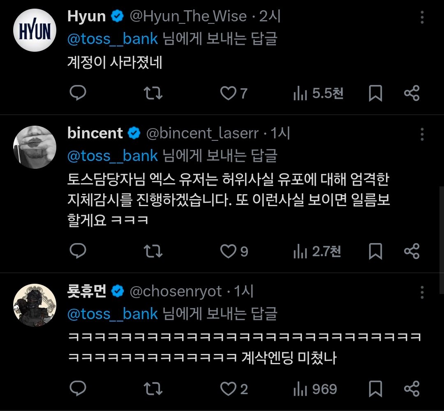Open 룻휴먼's profile avatar
The height and width of the screenshot is (411, 444).
point(35,305)
